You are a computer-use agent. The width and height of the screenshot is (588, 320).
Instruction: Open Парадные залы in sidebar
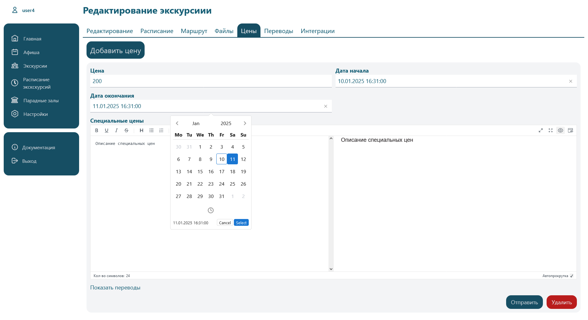click(41, 100)
